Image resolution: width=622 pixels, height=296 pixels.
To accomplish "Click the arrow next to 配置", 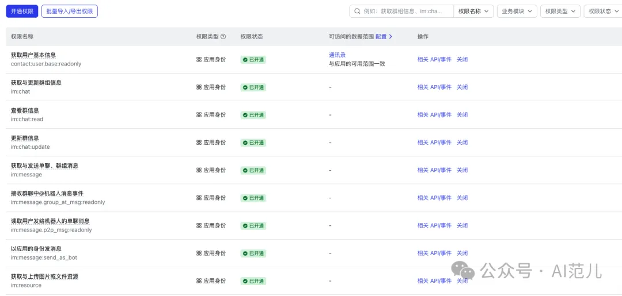I will click(390, 36).
